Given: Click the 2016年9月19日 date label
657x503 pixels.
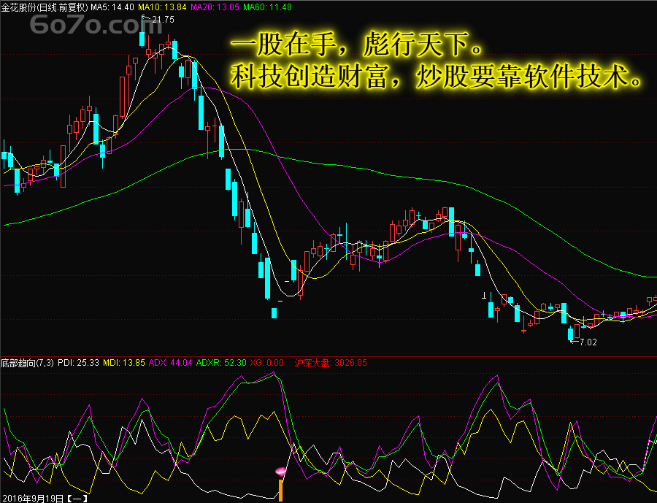Looking at the screenshot, I should (32, 499).
